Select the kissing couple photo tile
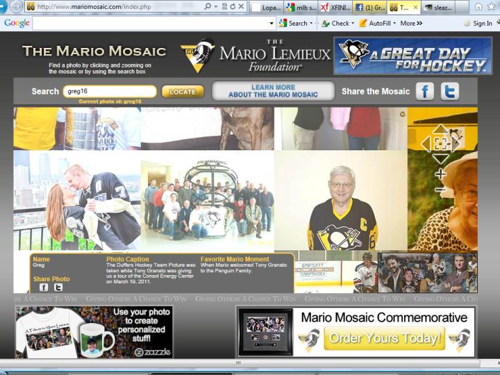The height and width of the screenshot is (375, 500). (77, 200)
